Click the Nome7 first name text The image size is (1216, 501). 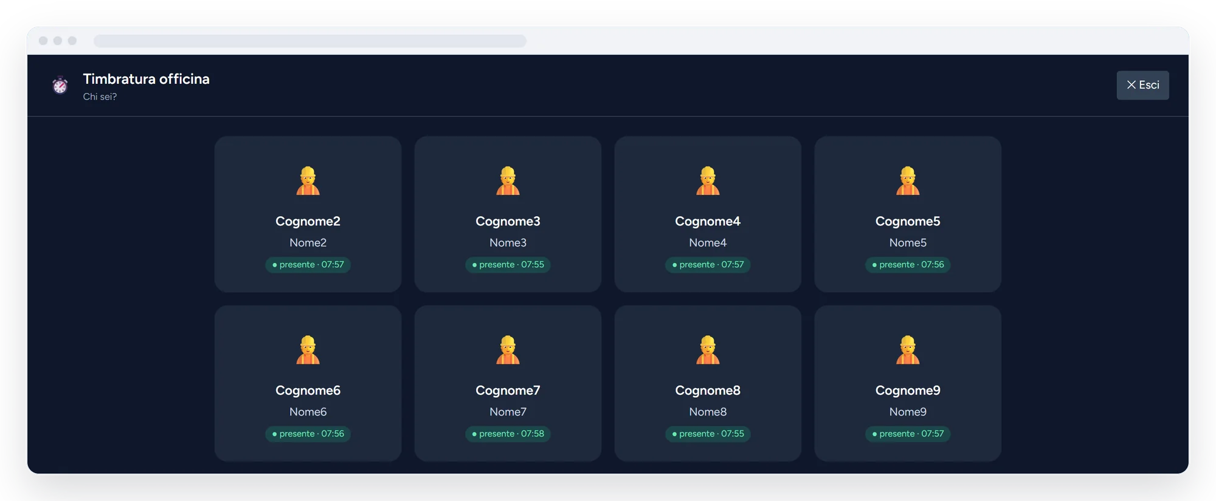508,412
